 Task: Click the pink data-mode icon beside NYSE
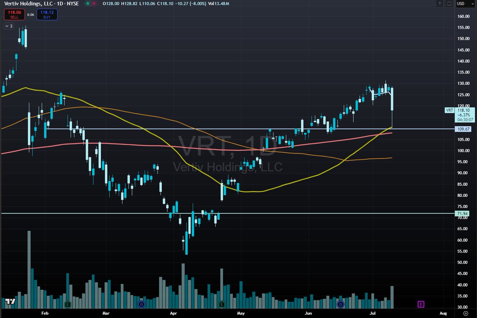click(x=95, y=4)
